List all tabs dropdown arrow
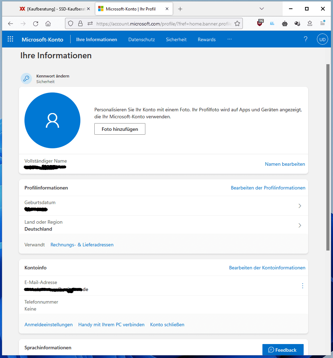Screen dimensions: 333x358 coord(262,9)
